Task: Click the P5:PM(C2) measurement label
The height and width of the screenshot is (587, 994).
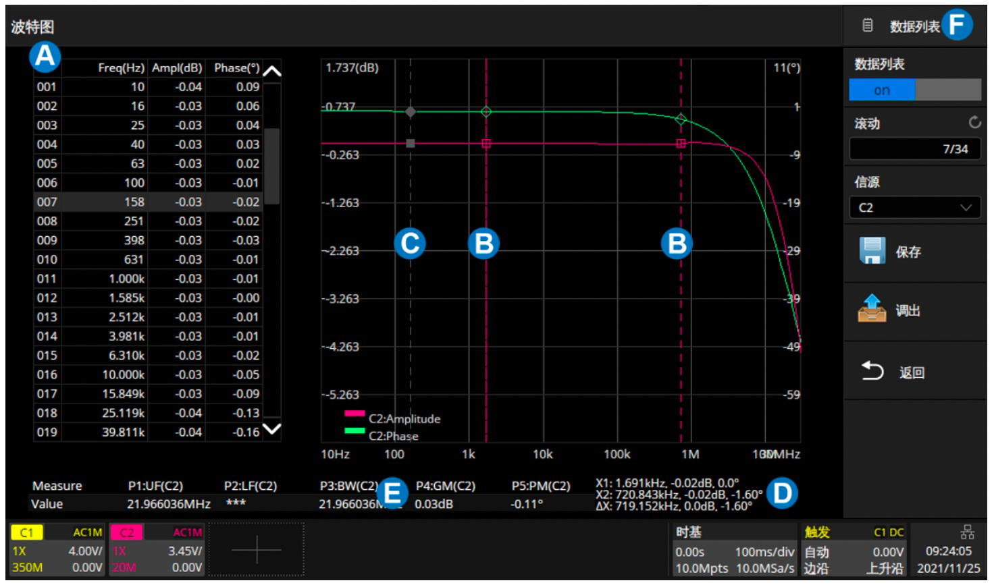Action: [x=541, y=486]
